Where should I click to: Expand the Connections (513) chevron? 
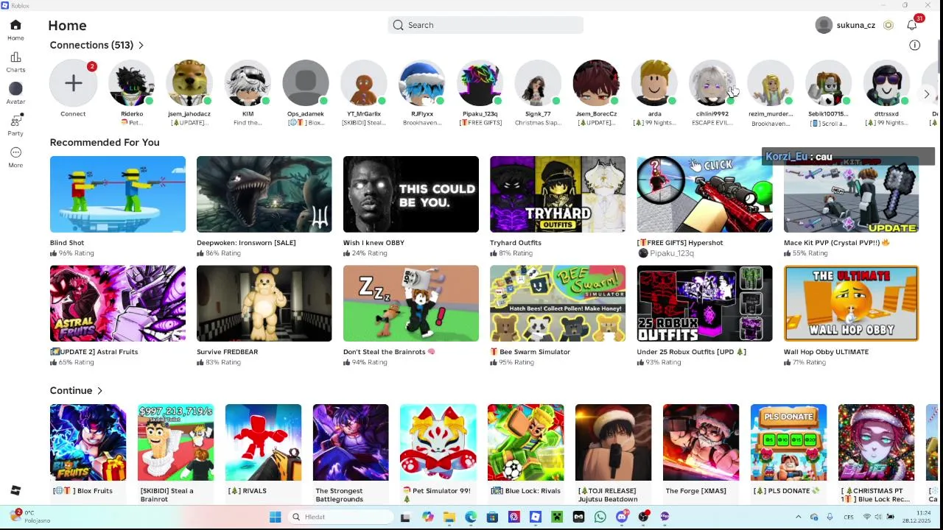pyautogui.click(x=141, y=46)
